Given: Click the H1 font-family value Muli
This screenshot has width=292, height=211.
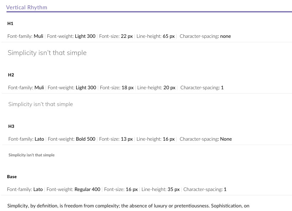Looking at the screenshot, I should [38, 36].
